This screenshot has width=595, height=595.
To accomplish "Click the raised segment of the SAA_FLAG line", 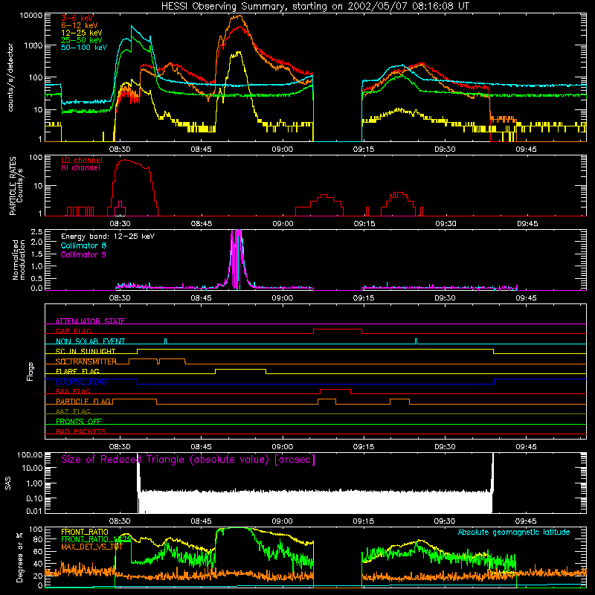I will [x=335, y=389].
